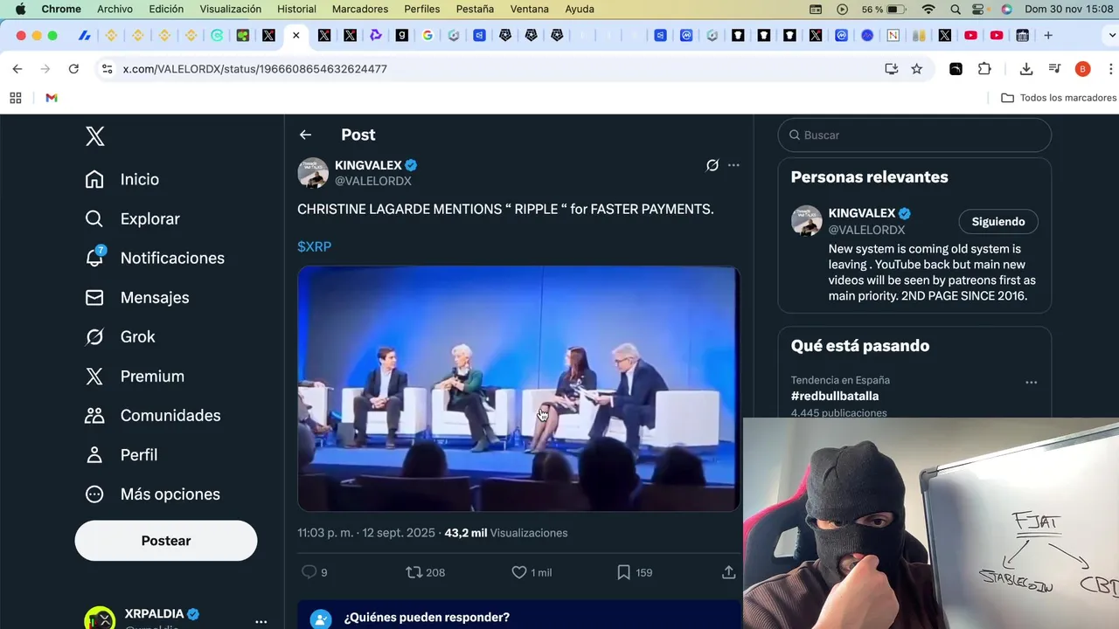Like the post with 1 mil likes
This screenshot has height=629, width=1119.
[x=532, y=572]
